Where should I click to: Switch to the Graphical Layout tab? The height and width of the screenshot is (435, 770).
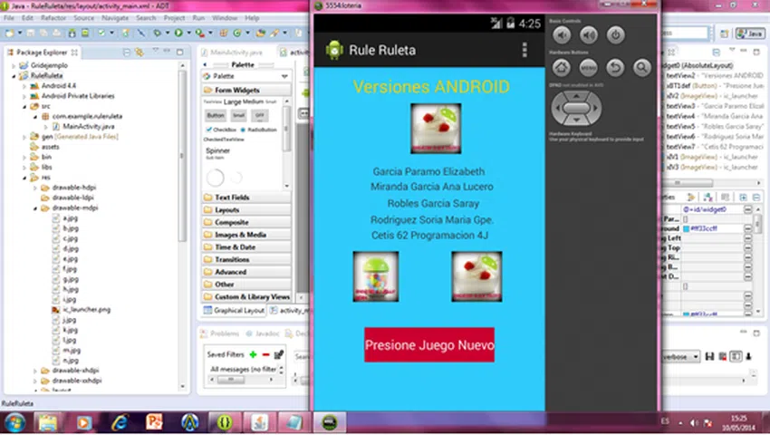click(x=238, y=310)
